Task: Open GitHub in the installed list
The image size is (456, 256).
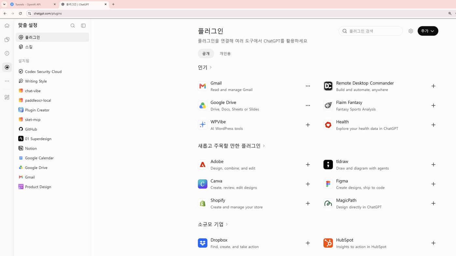Action: [52, 129]
